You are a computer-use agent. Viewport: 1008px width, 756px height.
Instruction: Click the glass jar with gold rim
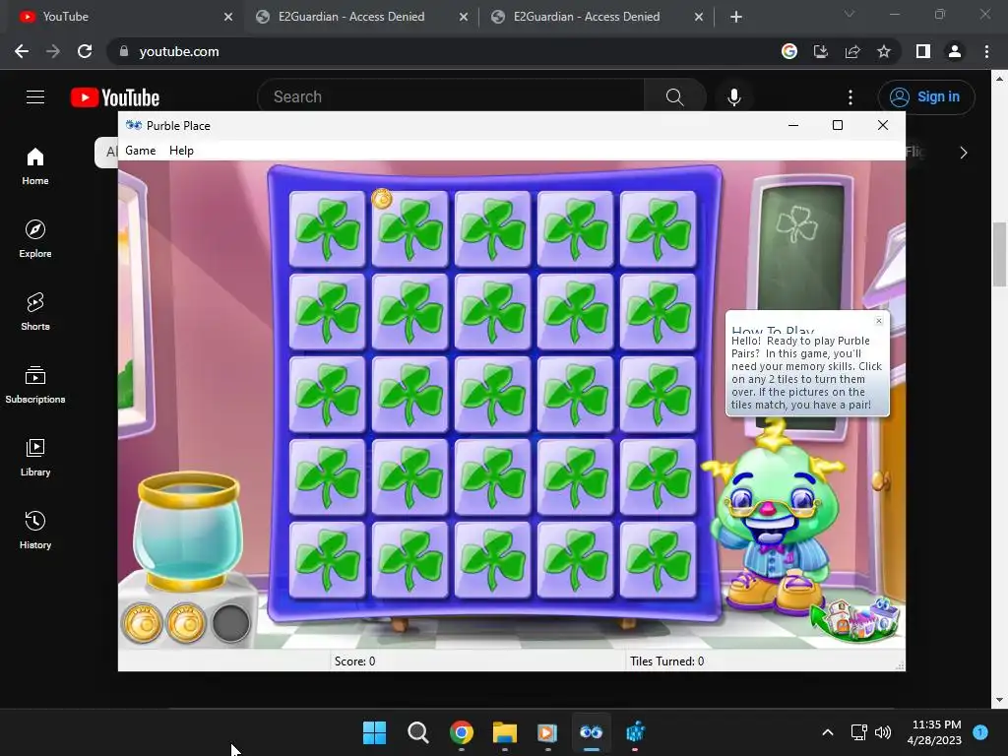point(188,531)
